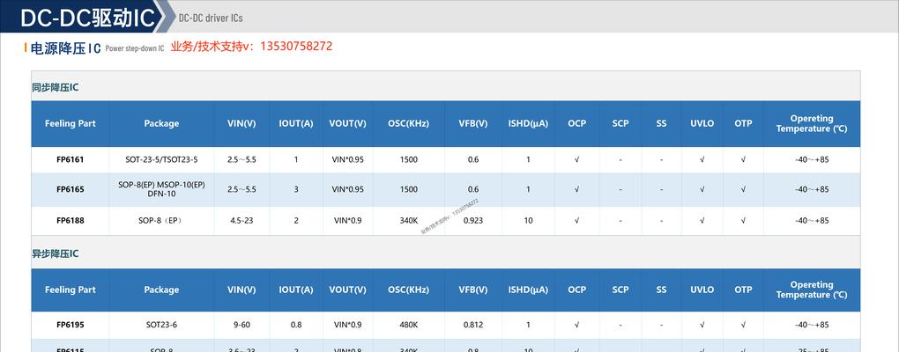Click VIN value '9-60' in FP6195 row
This screenshot has width=899, height=352.
[241, 325]
